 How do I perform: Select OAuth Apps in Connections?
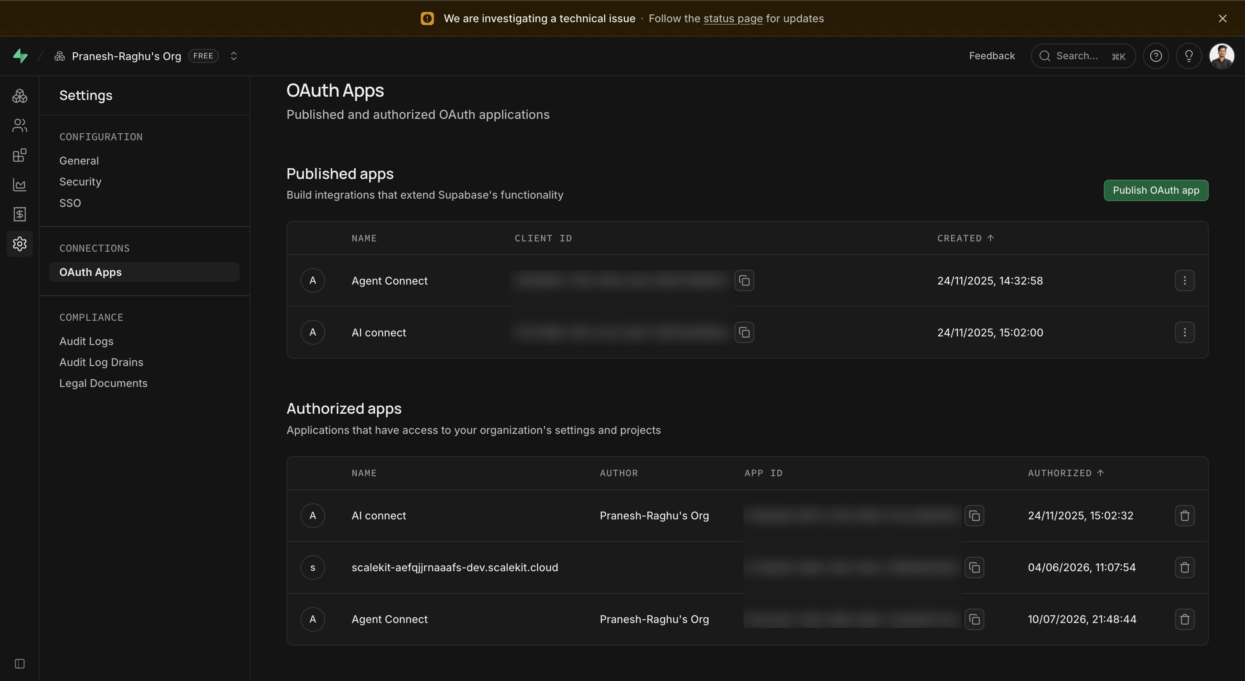coord(144,272)
